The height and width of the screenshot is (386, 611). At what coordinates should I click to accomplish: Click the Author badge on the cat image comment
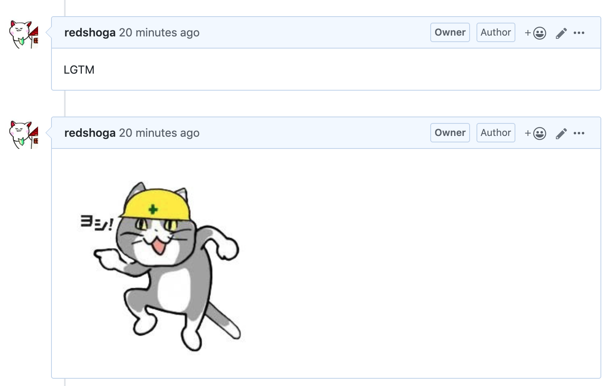pos(496,133)
